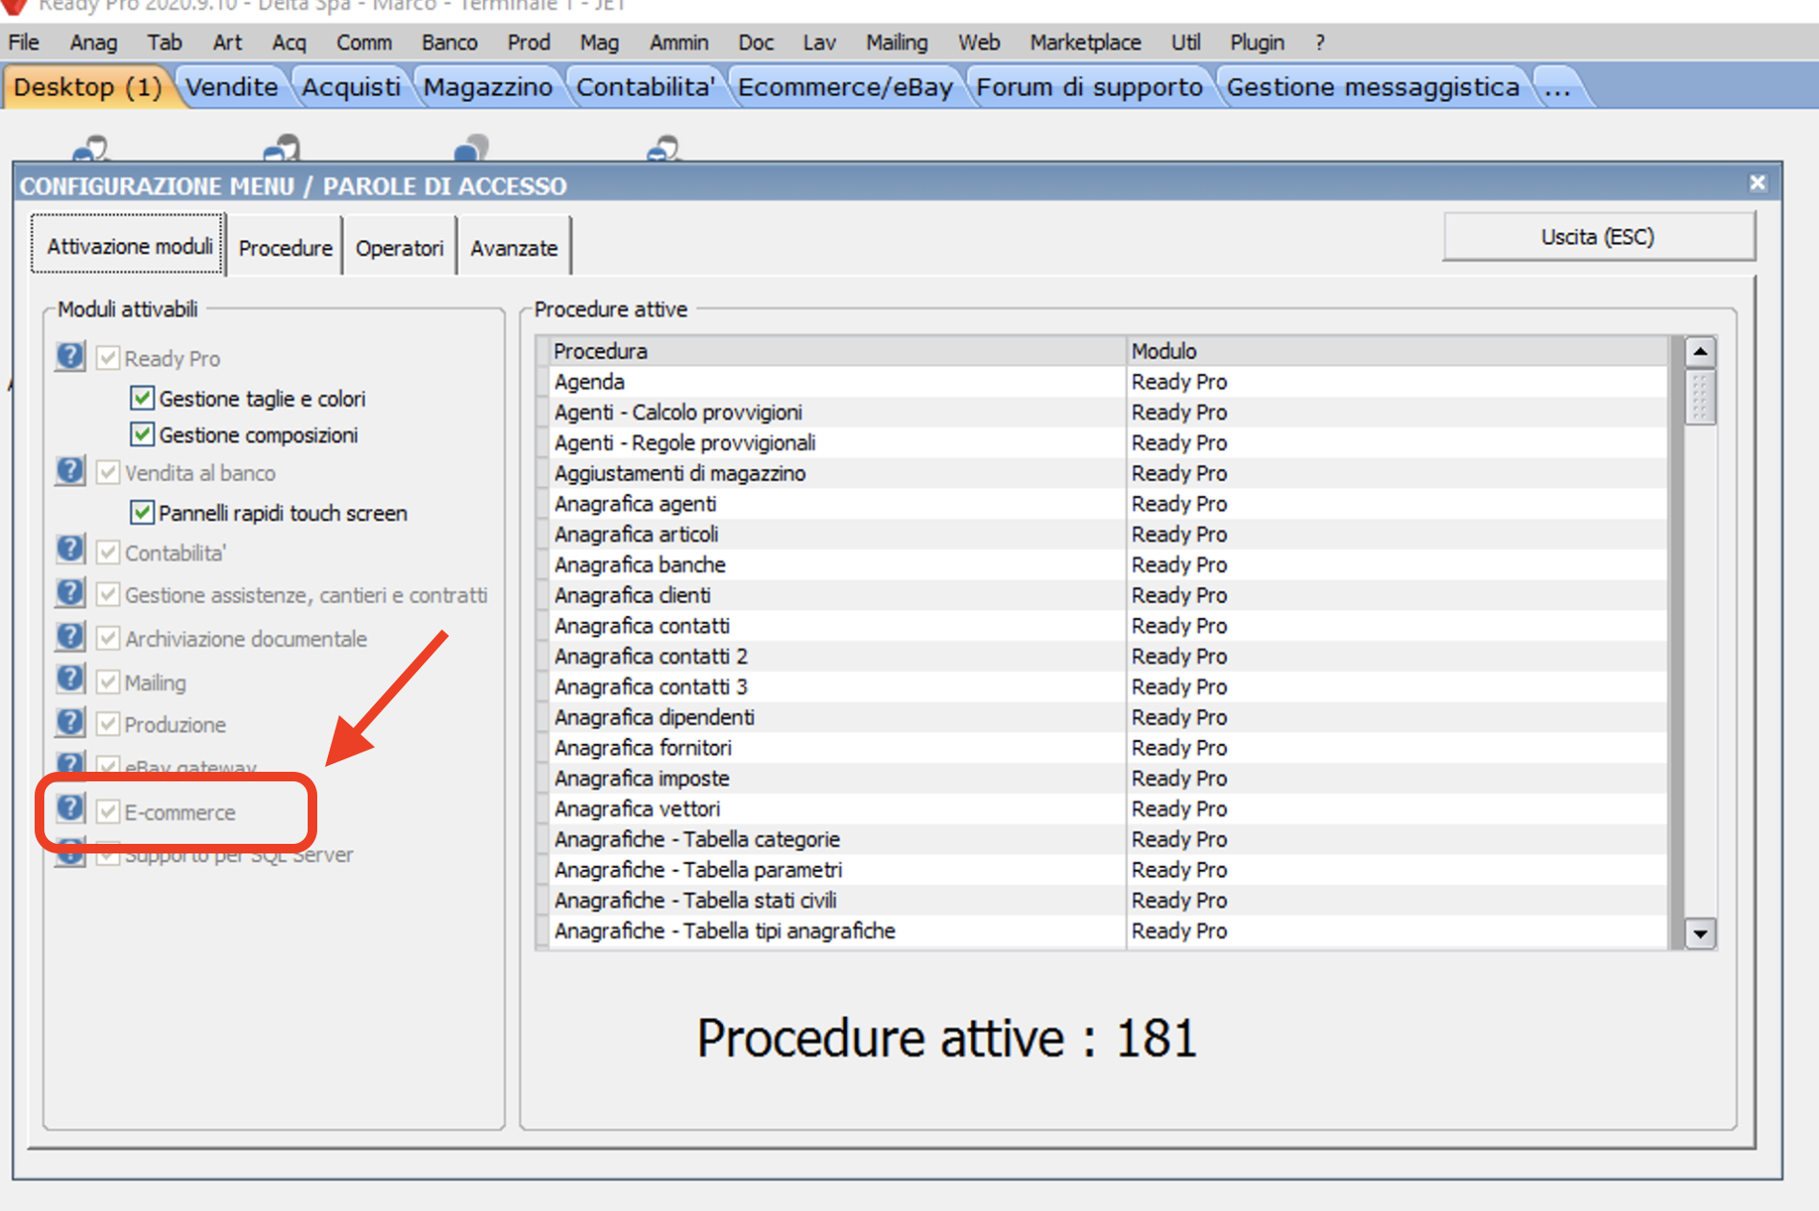This screenshot has height=1211, width=1819.
Task: Select the Anagrafica vettori row
Action: tap(1109, 808)
